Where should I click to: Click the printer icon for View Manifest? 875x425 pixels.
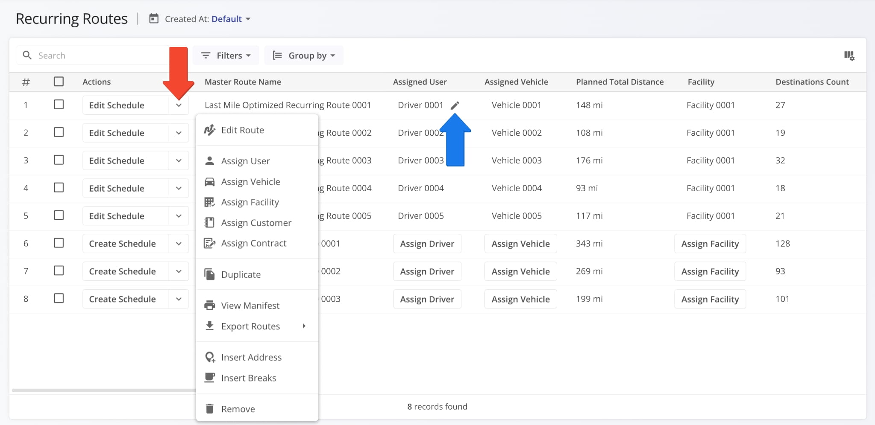(x=209, y=306)
